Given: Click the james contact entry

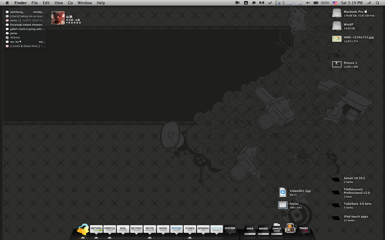Looking at the screenshot, I should [25, 33].
